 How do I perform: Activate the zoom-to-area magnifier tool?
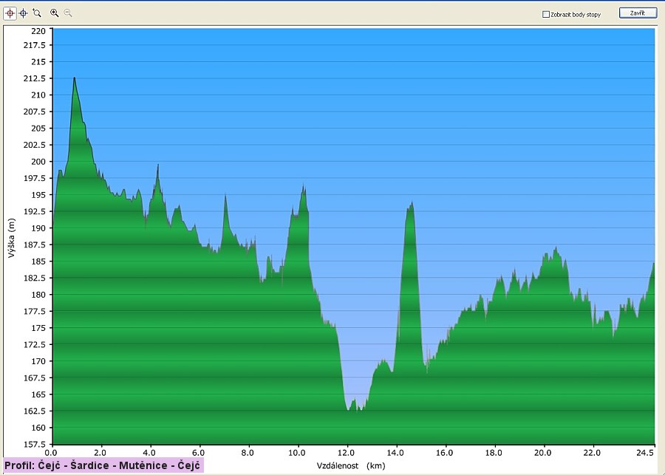pyautogui.click(x=37, y=13)
